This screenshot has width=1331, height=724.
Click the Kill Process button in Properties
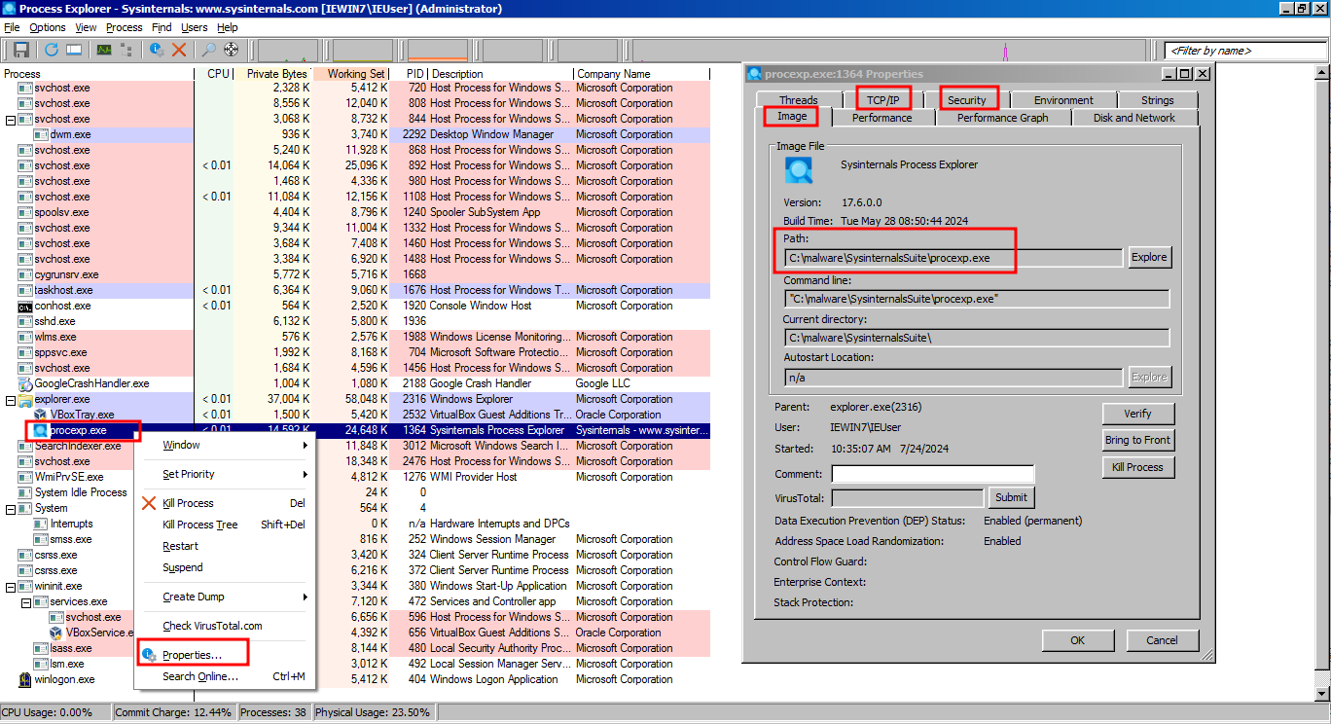tap(1137, 467)
